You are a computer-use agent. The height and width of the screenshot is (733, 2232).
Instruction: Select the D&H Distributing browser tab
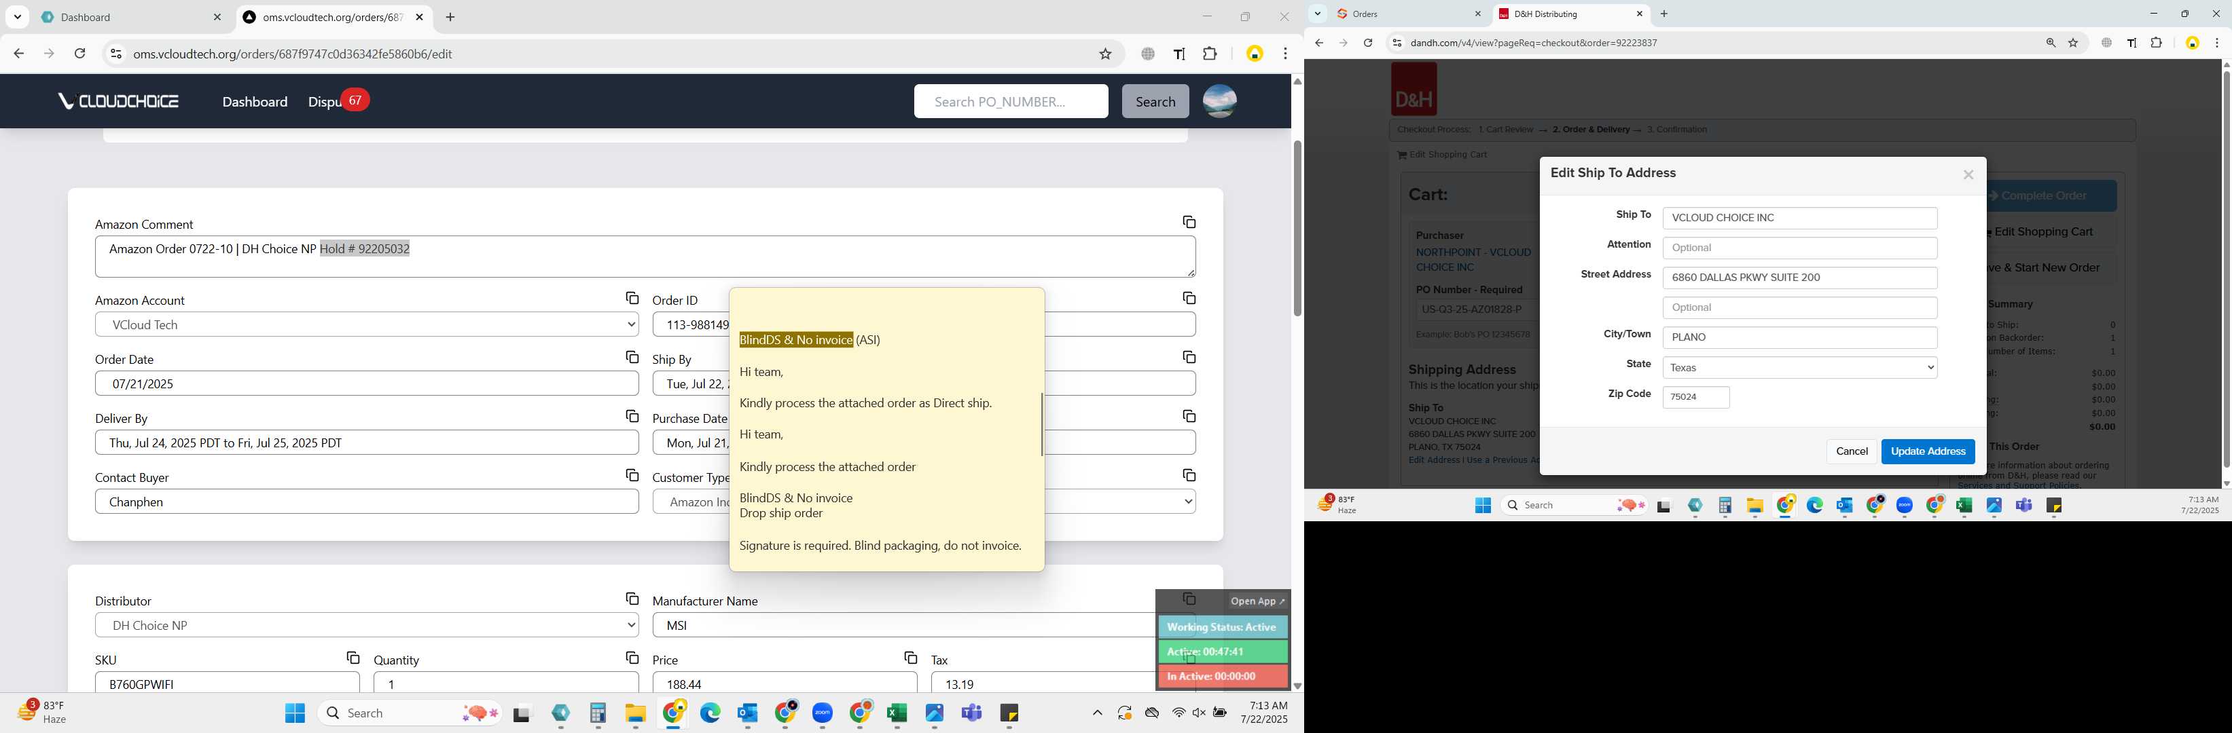(x=1571, y=14)
